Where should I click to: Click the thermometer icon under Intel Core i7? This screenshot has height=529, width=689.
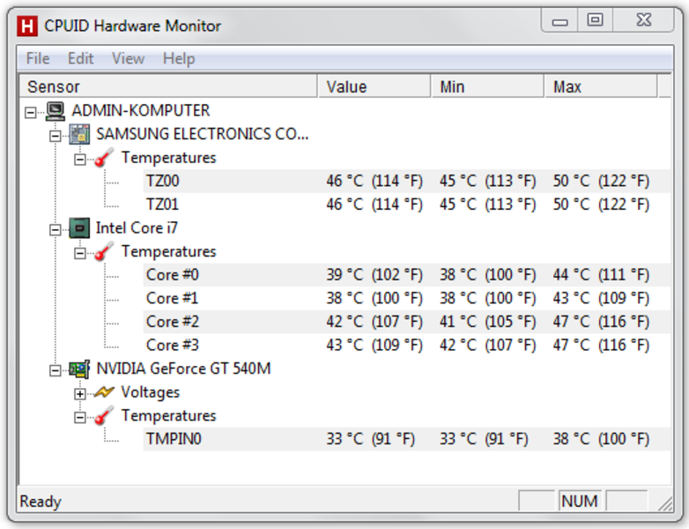104,251
